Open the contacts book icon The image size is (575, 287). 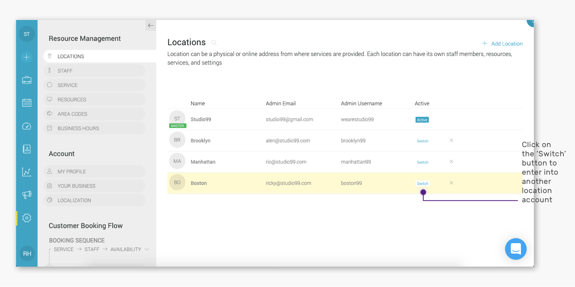[x=27, y=149]
